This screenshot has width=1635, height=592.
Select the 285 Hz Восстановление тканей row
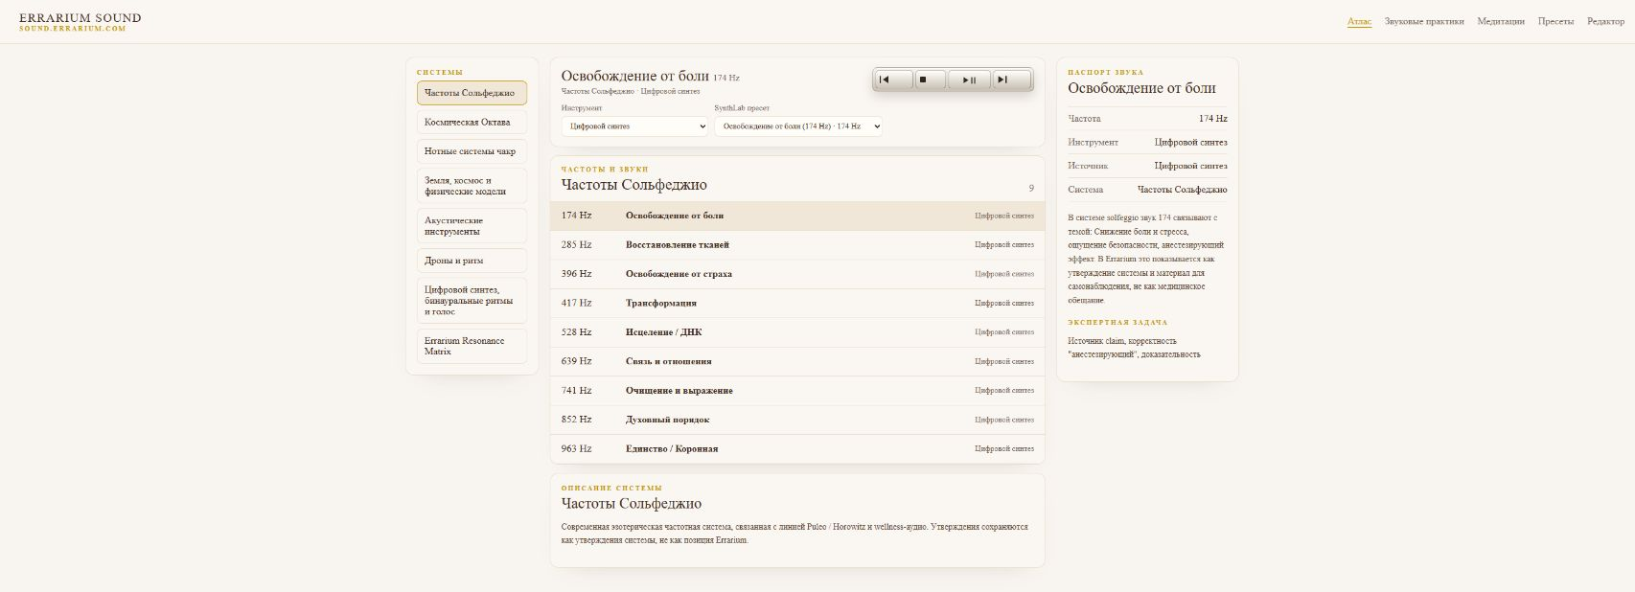coord(797,245)
